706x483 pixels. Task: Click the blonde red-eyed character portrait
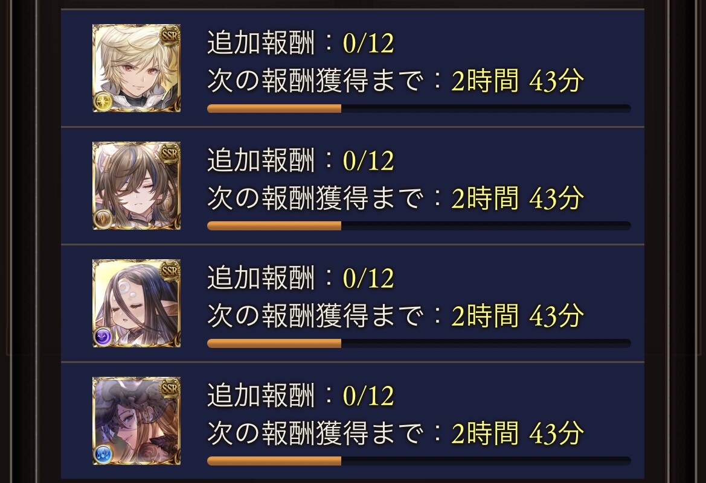click(136, 68)
